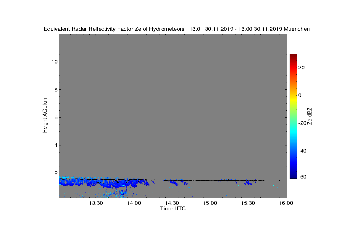Viewport: 355px width, 236px height.
Task: Click the 14:00 time tick label
Action: click(134, 203)
